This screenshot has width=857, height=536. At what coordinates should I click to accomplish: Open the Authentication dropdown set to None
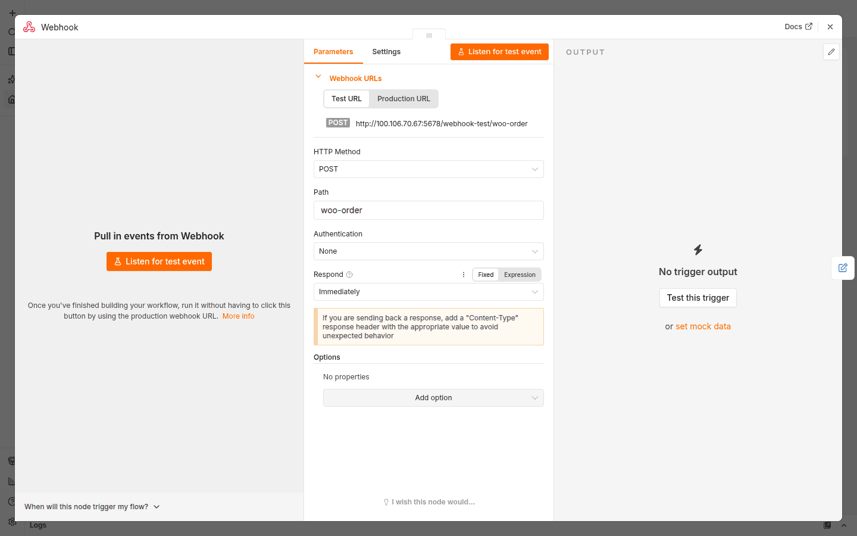pos(428,251)
